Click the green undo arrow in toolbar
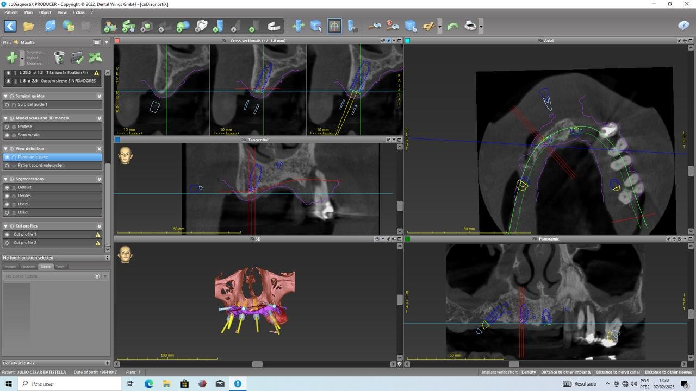Screen dimensions: 696x391 452,26
